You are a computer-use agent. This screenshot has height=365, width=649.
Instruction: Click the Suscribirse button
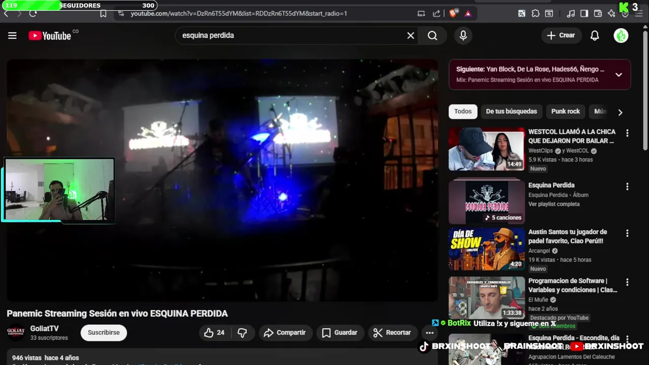(103, 333)
